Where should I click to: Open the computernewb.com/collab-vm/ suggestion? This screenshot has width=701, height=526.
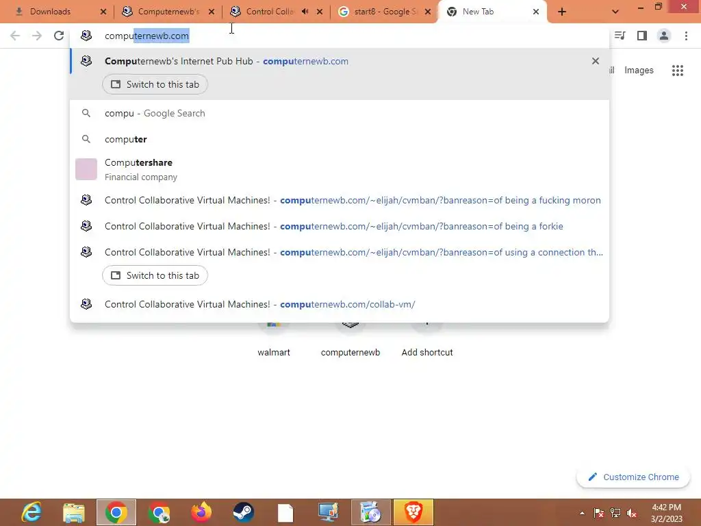click(x=340, y=304)
